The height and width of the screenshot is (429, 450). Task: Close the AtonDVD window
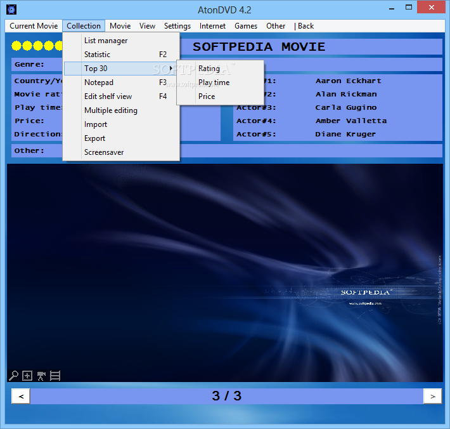[431, 8]
